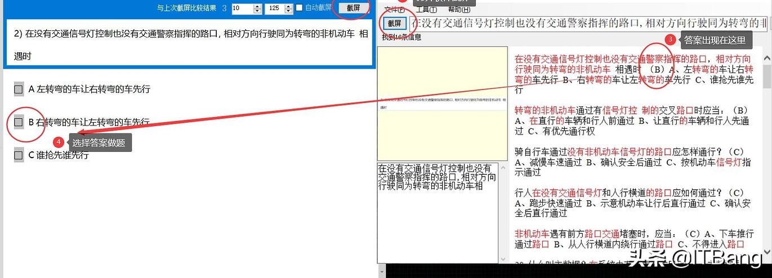Open the 工具(T) menu
This screenshot has width=772, height=278.
(427, 10)
